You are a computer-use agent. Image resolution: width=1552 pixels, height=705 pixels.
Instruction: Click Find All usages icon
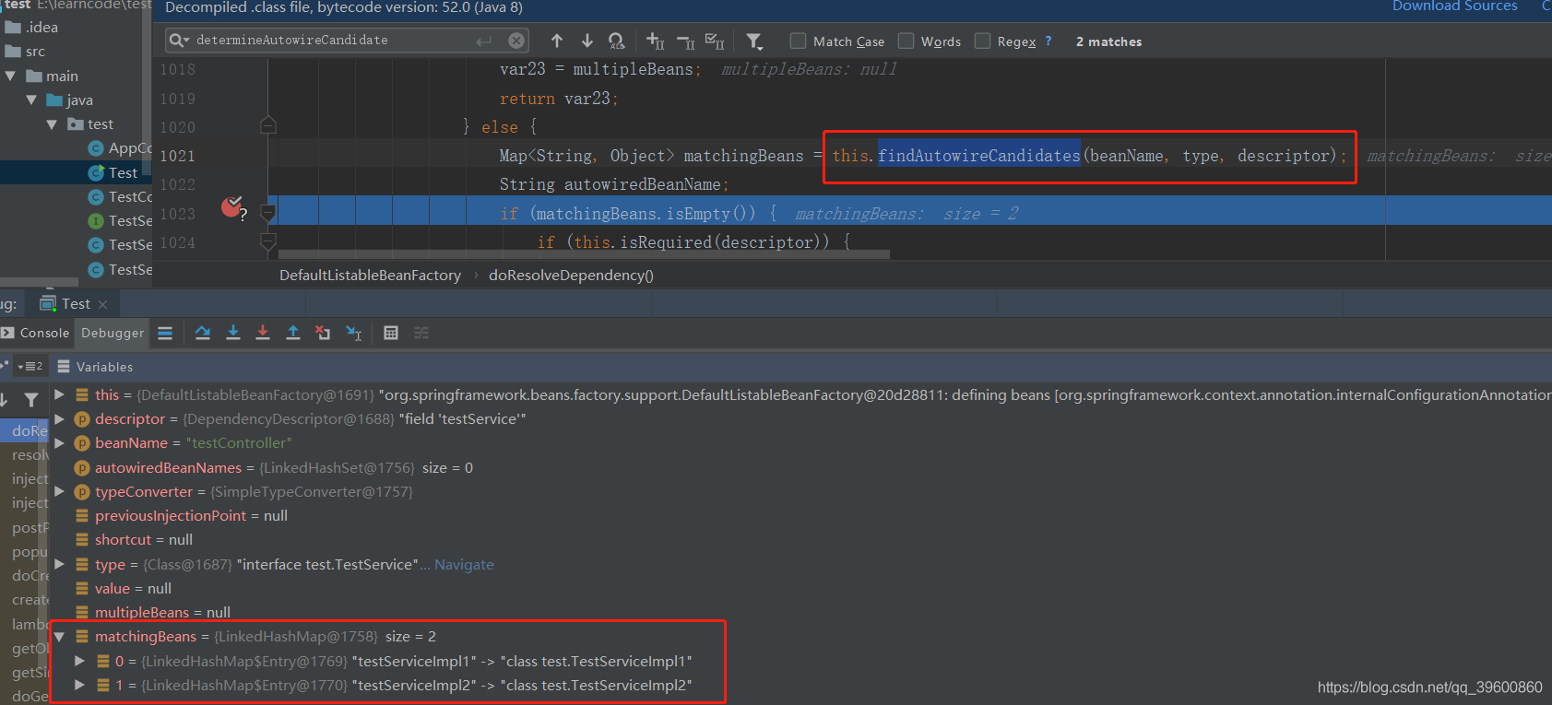(x=617, y=41)
